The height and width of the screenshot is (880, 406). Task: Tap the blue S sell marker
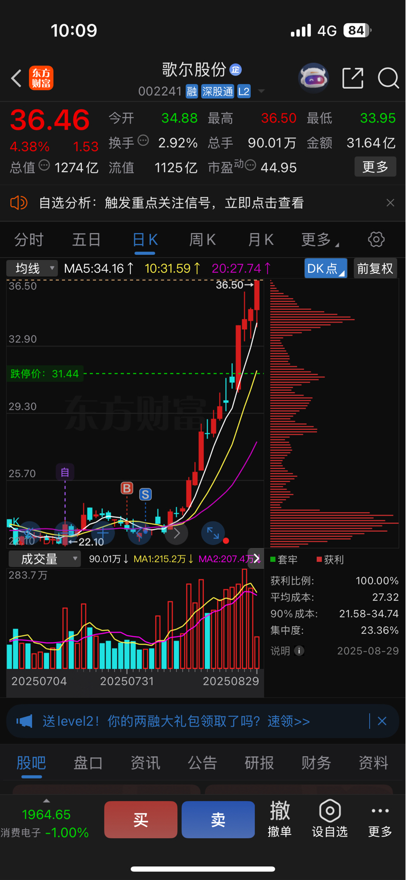tap(145, 495)
